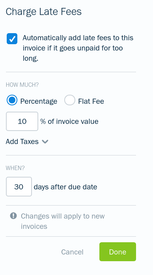Viewport: 153px width, 275px height.
Task: Click the '% of invoice value' text
Action: click(69, 122)
